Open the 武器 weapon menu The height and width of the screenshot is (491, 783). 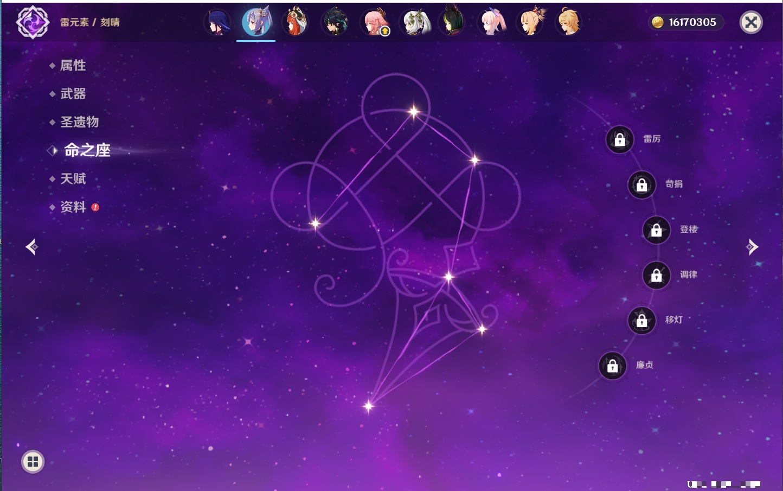click(x=73, y=94)
